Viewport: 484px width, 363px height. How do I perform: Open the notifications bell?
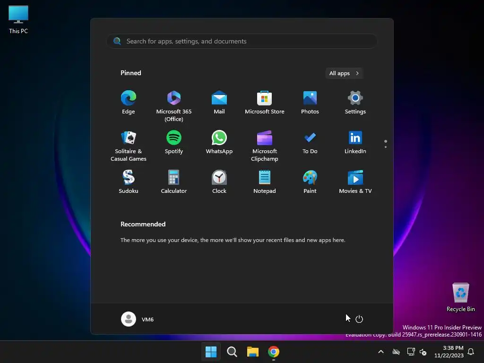pos(471,352)
